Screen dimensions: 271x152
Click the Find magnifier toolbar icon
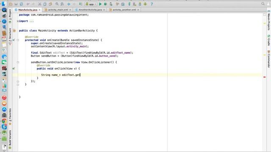click(x=57, y=4)
